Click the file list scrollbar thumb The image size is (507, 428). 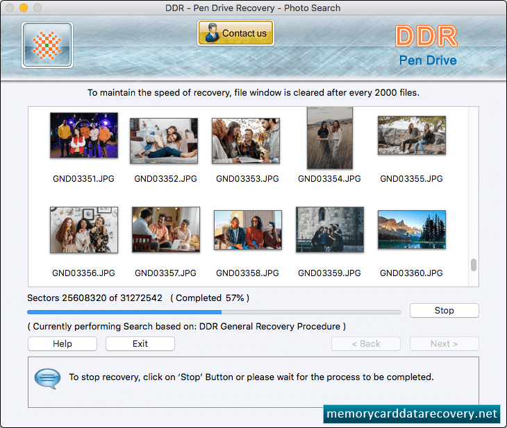[474, 265]
